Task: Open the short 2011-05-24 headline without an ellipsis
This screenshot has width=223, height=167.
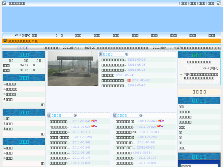Action: tap(108, 75)
